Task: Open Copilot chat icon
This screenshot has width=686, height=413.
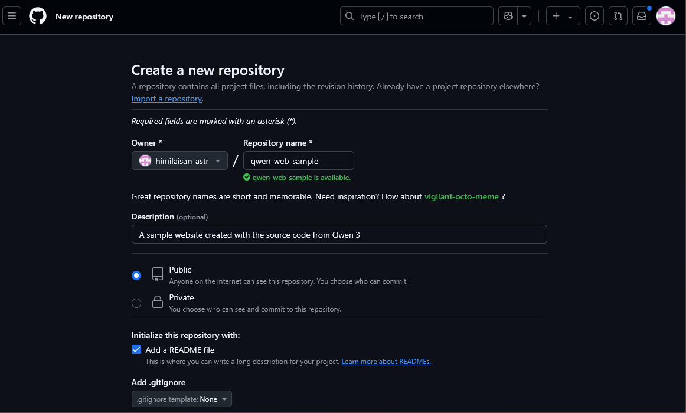Action: (x=508, y=16)
